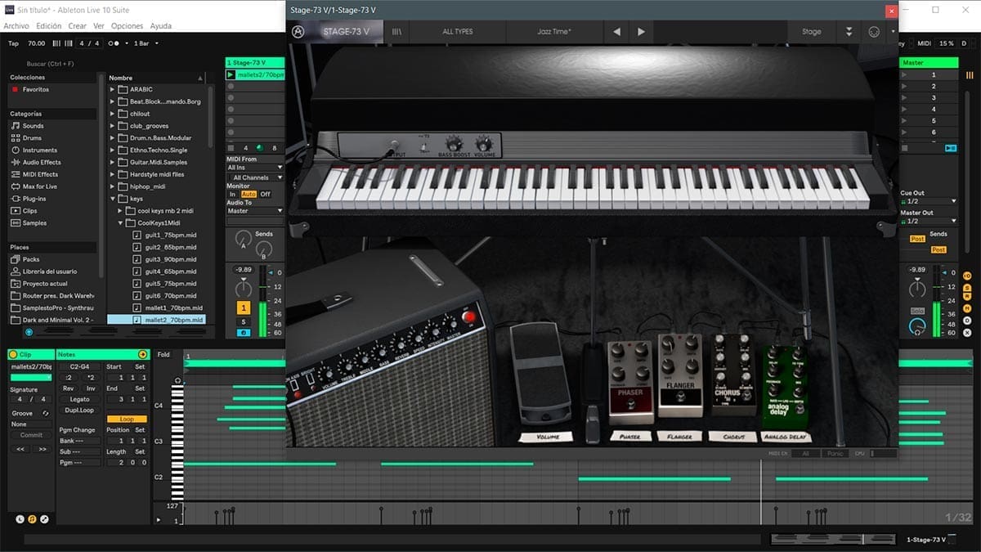Image resolution: width=981 pixels, height=552 pixels.
Task: Open MIDI From All Ins dropdown
Action: (255, 168)
